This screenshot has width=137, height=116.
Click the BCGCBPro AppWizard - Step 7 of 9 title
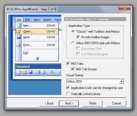[31, 9]
